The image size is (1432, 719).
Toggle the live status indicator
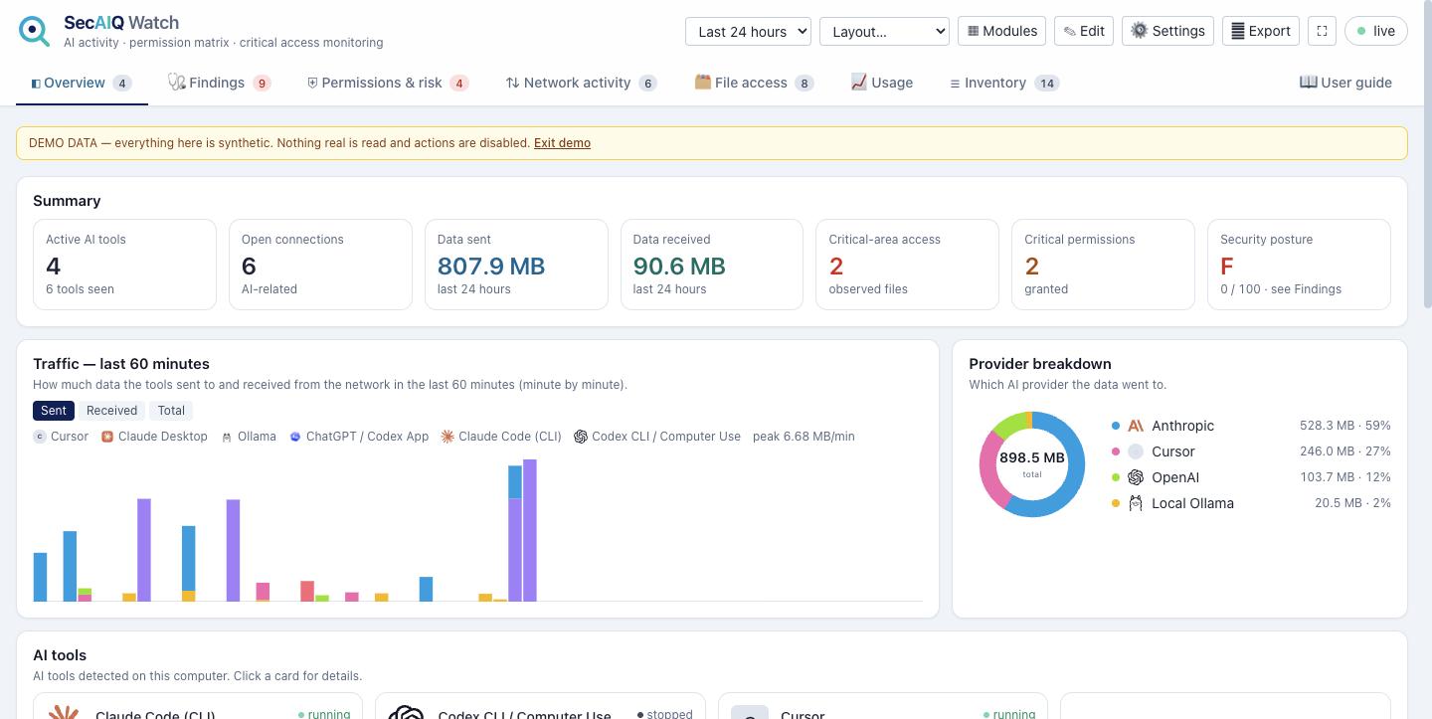(1376, 31)
